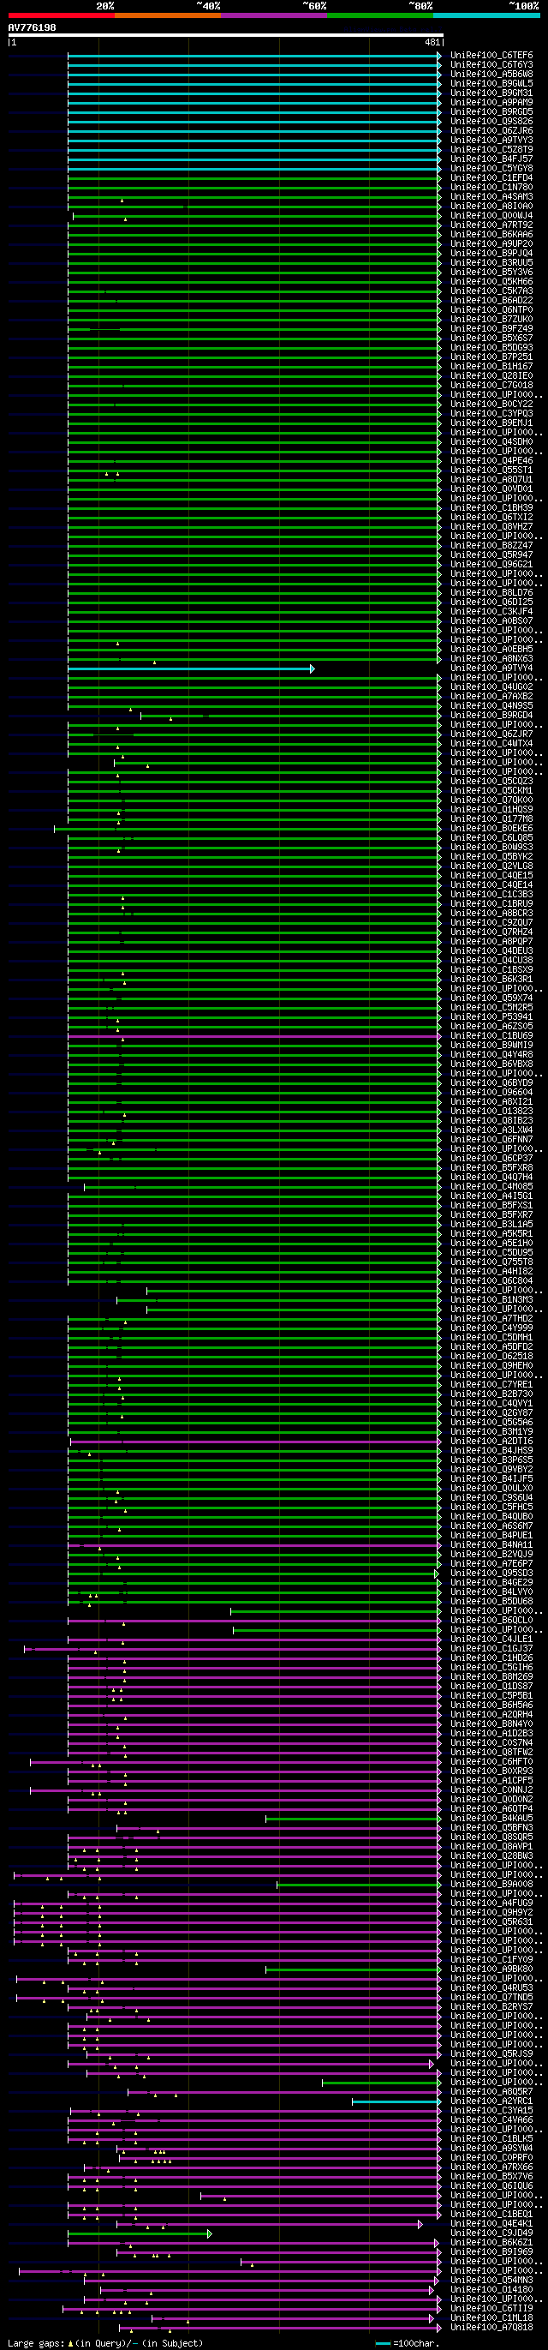Select the UniRef100_C1N780 label

491,187
